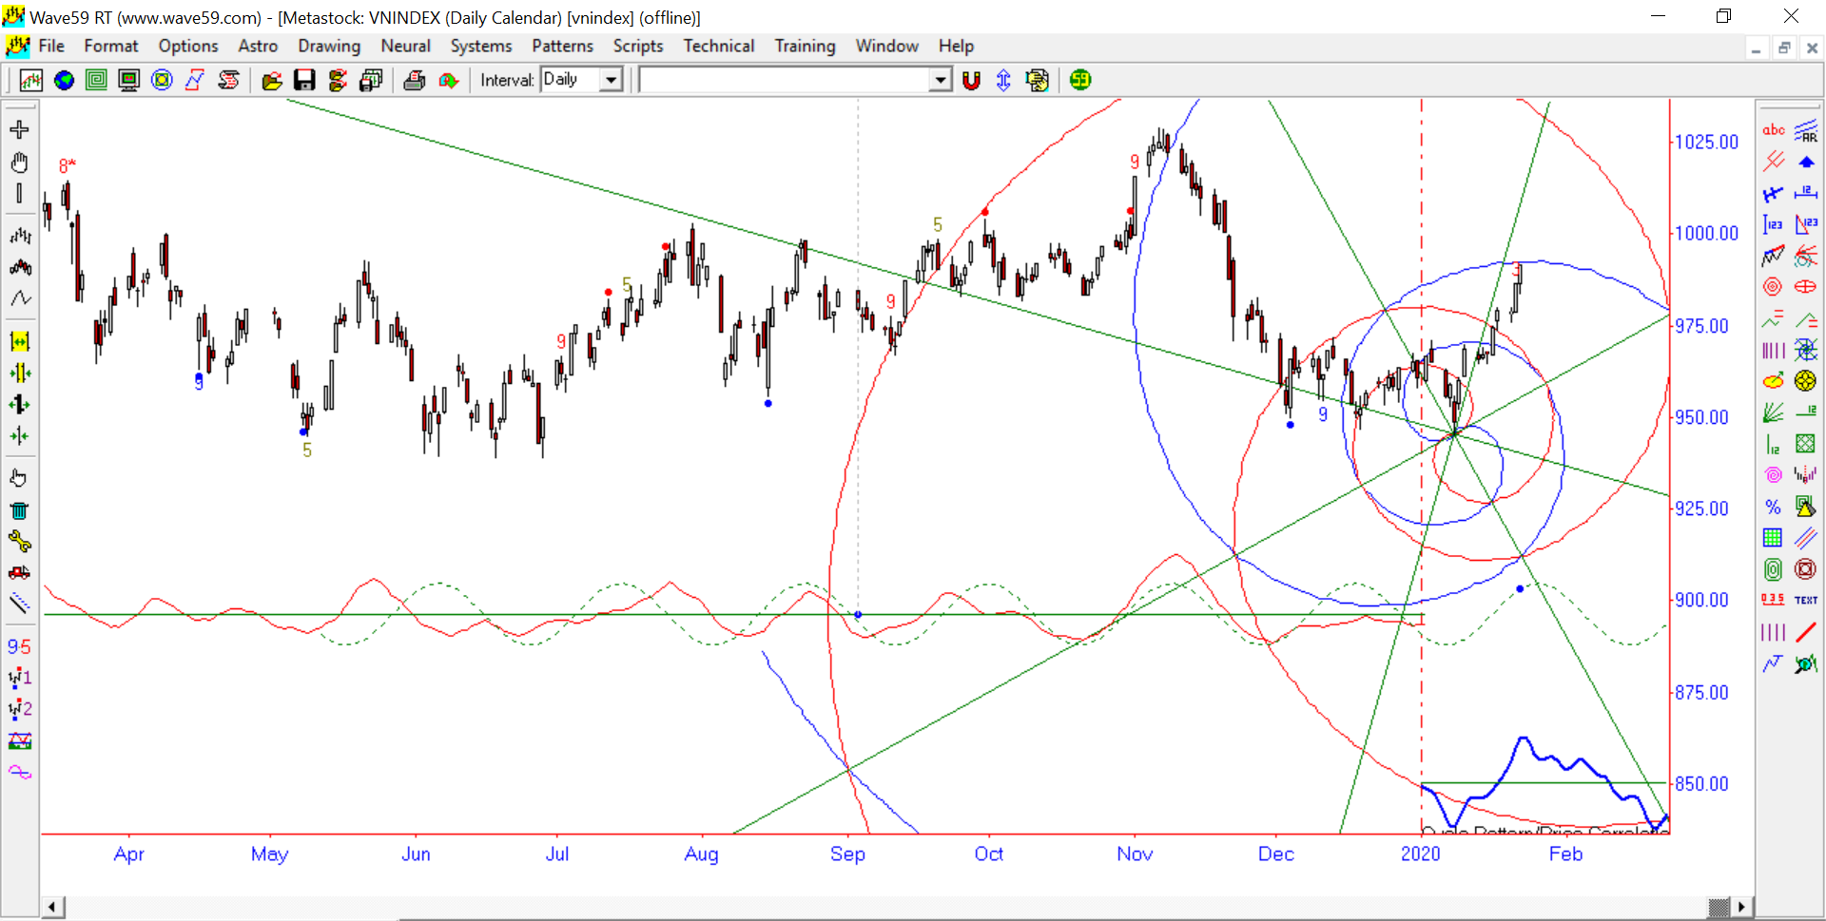Open the Interval dropdown set to Daily
1826x921 pixels.
(x=612, y=80)
